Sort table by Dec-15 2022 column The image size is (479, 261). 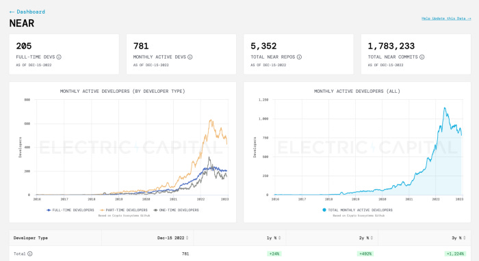(172, 238)
